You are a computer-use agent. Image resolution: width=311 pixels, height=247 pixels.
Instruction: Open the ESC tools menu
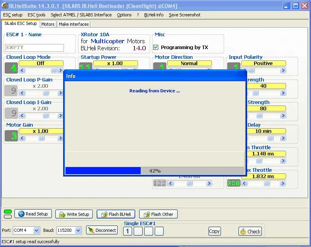tap(37, 15)
